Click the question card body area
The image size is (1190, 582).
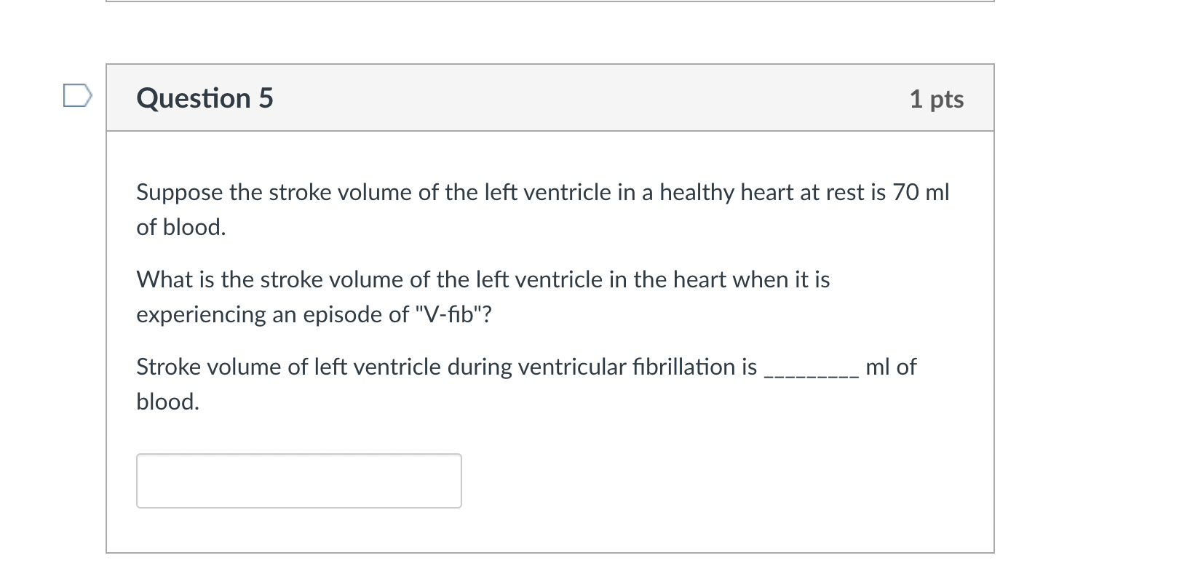[x=550, y=327]
